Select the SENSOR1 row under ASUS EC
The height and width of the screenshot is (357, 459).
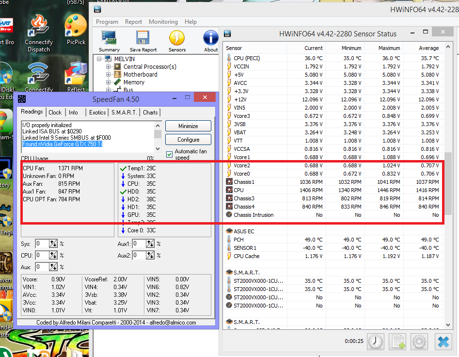click(334, 248)
